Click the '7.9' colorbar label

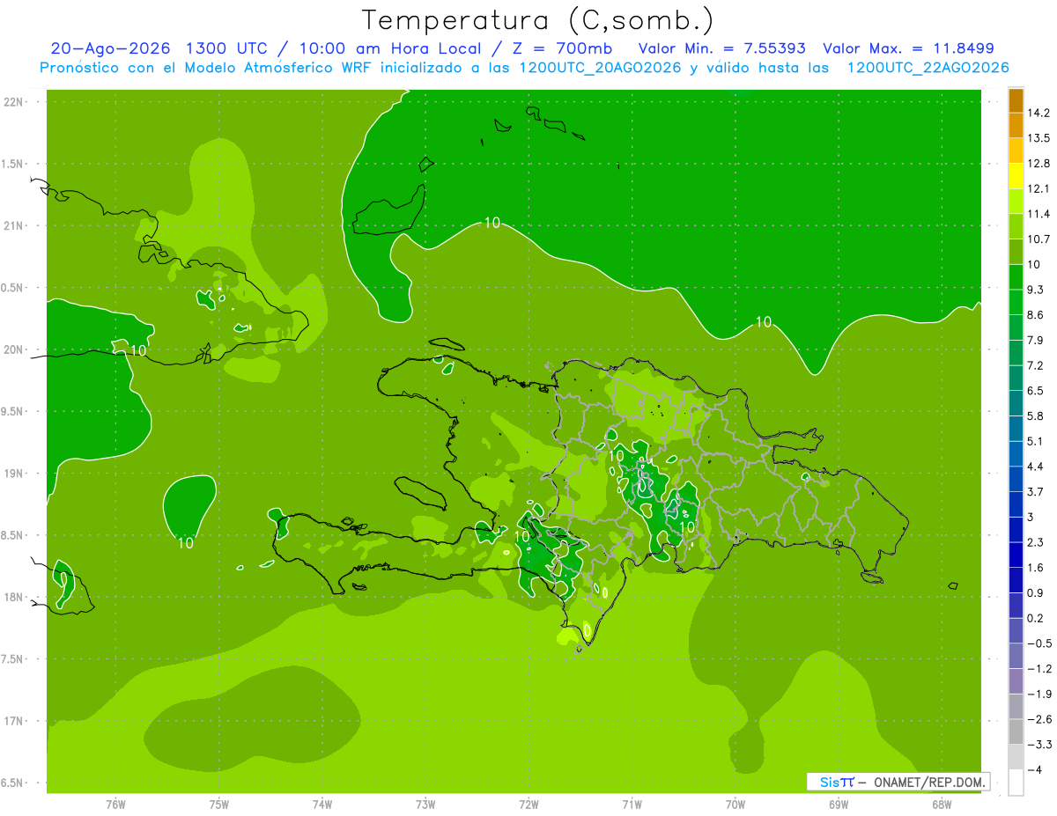click(x=1035, y=341)
